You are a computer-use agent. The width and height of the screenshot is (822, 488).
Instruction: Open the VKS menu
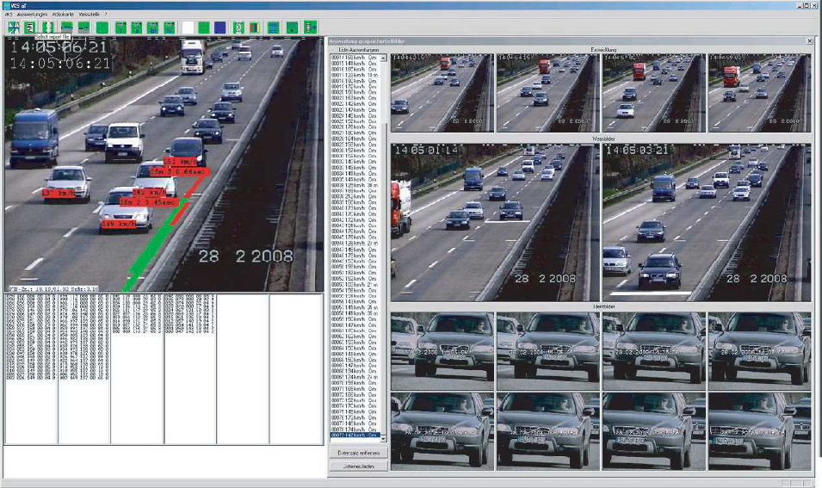[8, 14]
